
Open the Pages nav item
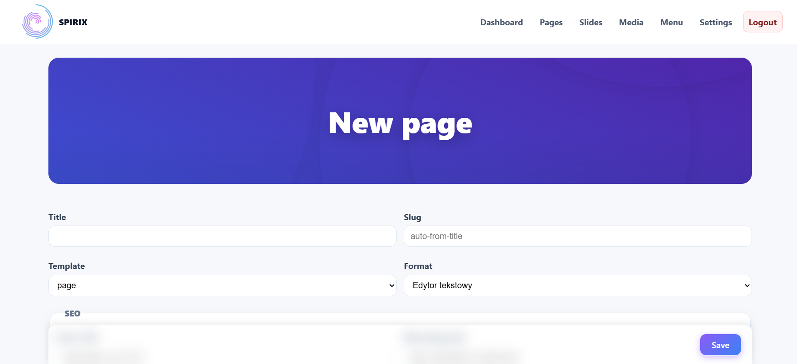tap(551, 22)
